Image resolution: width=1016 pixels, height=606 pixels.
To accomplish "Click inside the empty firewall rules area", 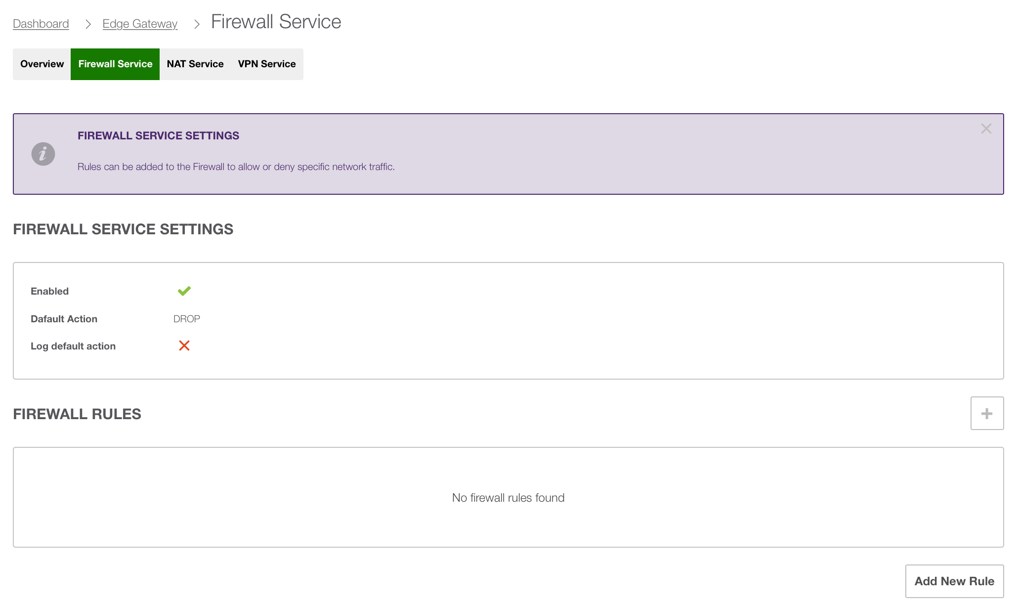I will [x=508, y=497].
